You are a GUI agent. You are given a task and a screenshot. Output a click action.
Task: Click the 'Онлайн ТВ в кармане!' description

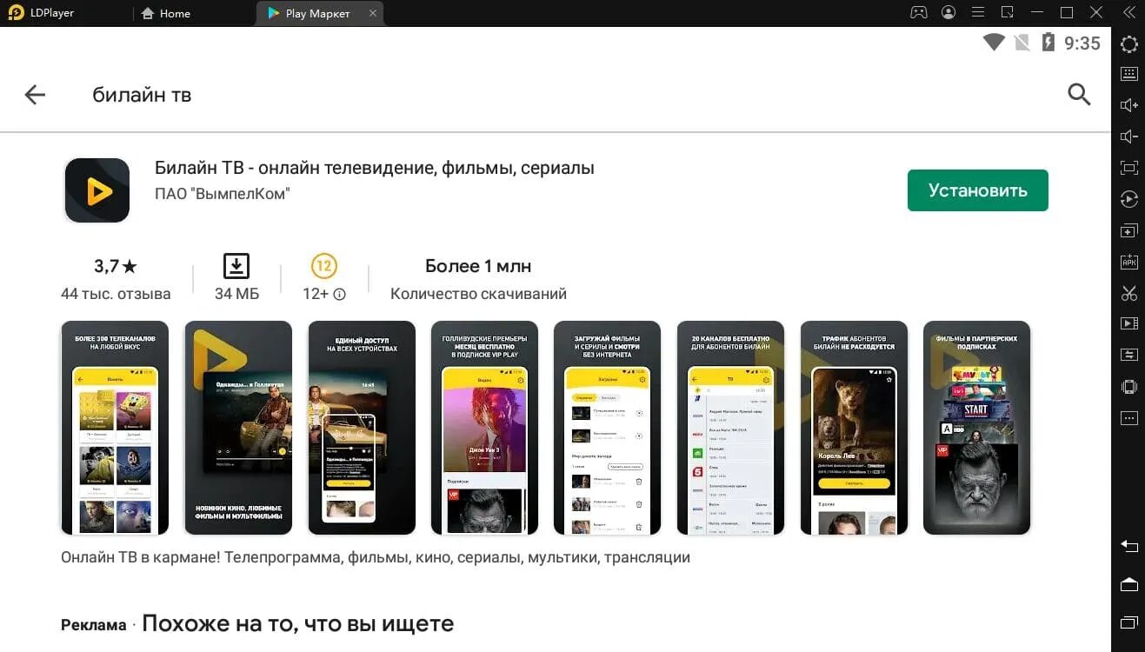[376, 557]
